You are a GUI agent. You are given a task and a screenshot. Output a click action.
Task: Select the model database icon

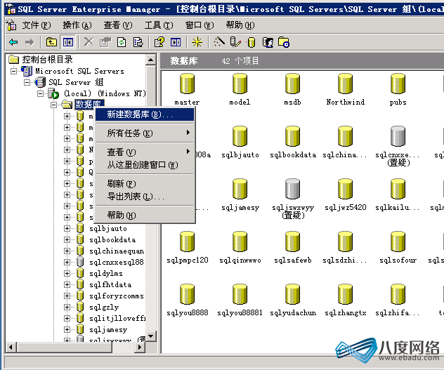coord(240,84)
